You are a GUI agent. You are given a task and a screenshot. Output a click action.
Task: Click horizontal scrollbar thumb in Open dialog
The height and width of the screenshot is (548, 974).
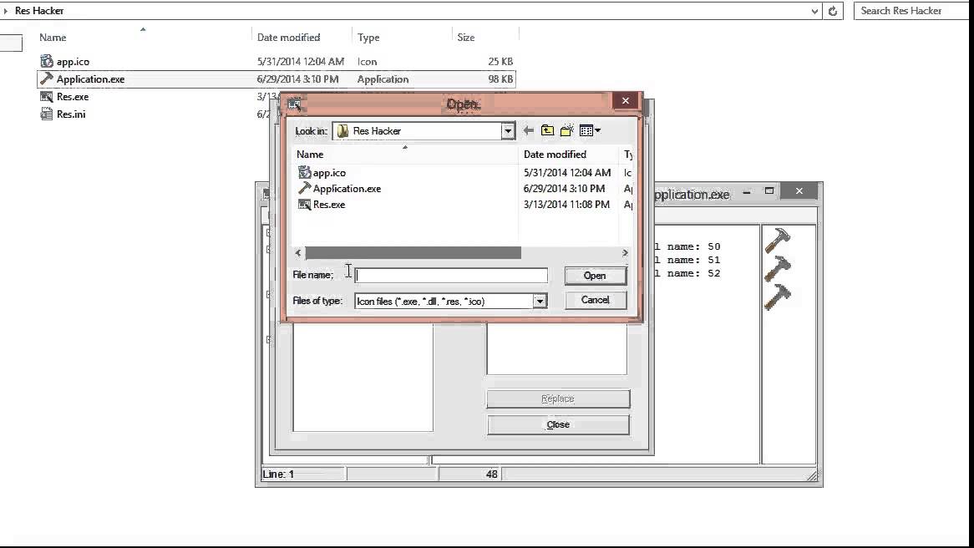413,253
